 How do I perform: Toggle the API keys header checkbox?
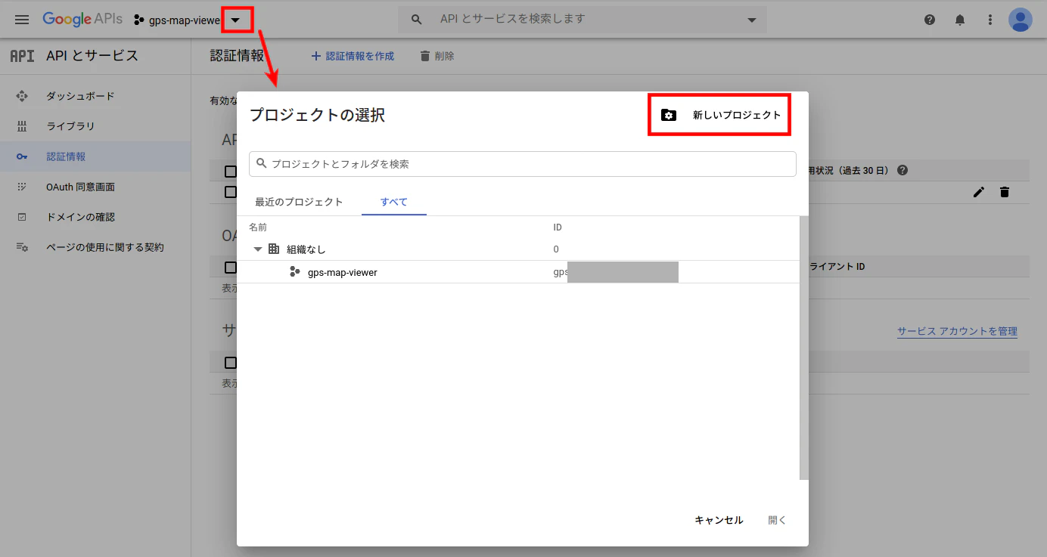pyautogui.click(x=231, y=172)
